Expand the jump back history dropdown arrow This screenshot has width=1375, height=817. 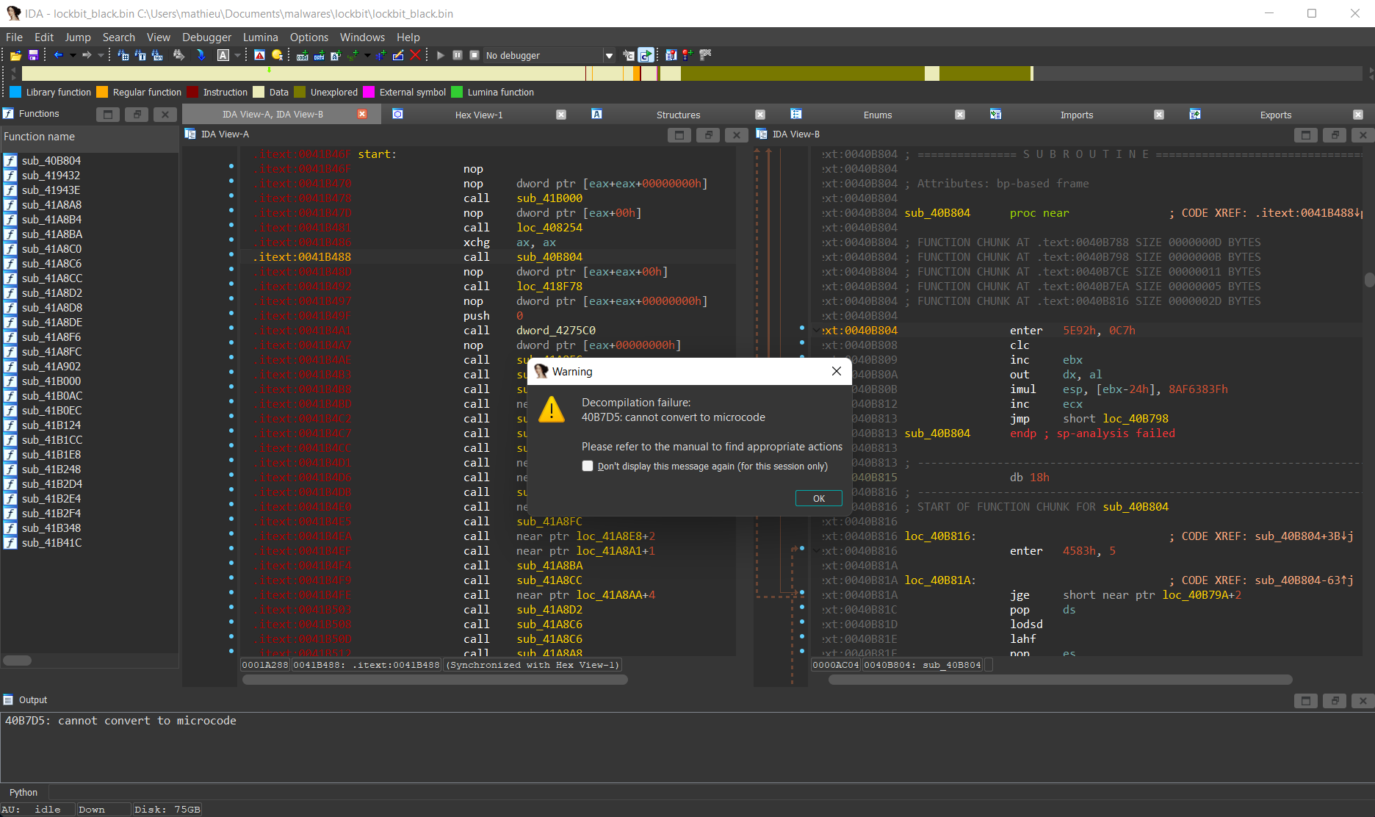pyautogui.click(x=73, y=56)
